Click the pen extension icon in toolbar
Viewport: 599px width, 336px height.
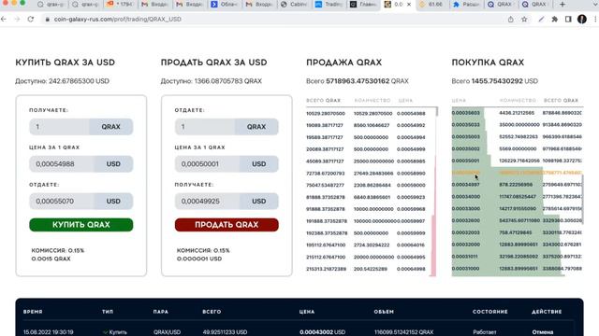click(541, 19)
